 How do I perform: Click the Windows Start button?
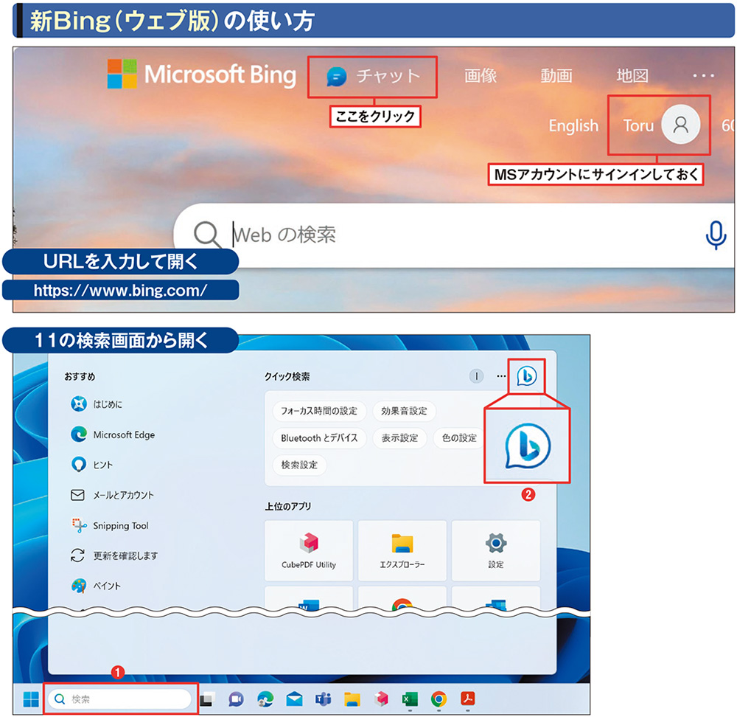pos(30,699)
